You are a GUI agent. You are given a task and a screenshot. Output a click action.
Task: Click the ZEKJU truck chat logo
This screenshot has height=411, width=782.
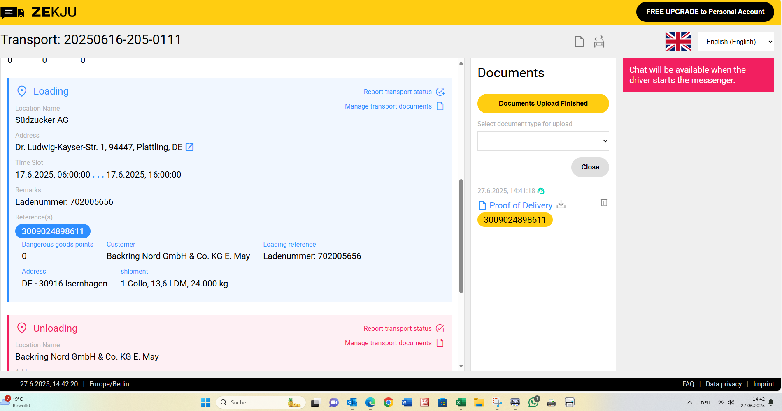click(x=12, y=13)
